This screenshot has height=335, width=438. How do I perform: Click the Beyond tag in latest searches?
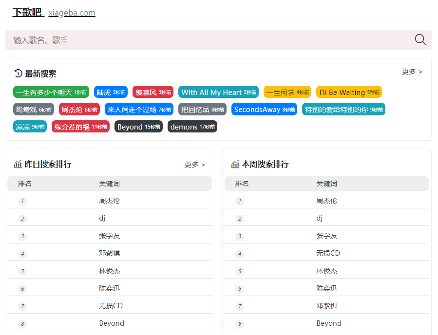(x=139, y=127)
